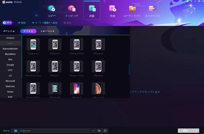Select Barnes&Noble in the brand list
Image resolution: width=204 pixels, height=134 pixels.
[10, 49]
